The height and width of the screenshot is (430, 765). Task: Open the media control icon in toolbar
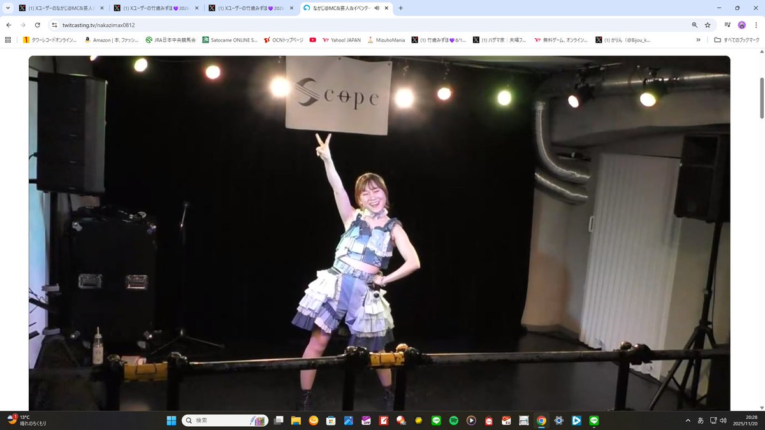coord(727,25)
